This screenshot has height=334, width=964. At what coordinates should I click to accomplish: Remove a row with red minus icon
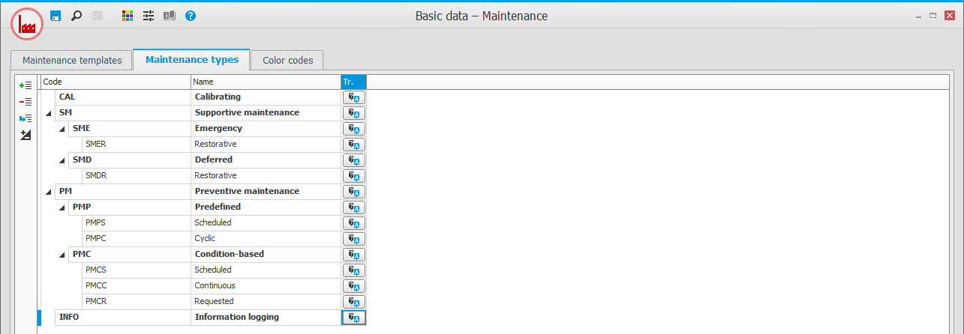pyautogui.click(x=26, y=102)
